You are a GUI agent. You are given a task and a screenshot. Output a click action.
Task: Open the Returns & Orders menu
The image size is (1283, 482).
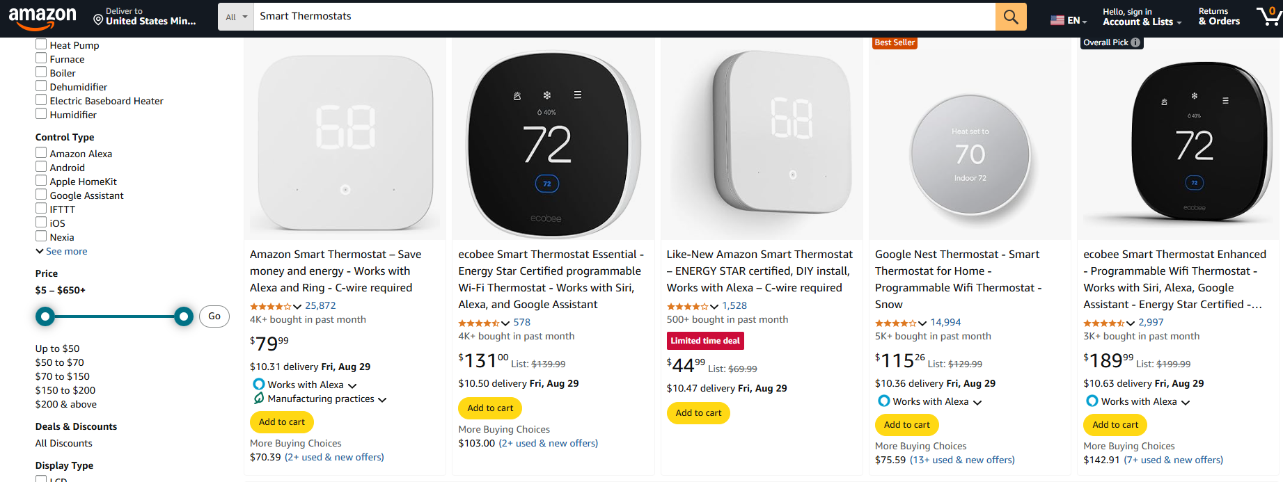1219,17
